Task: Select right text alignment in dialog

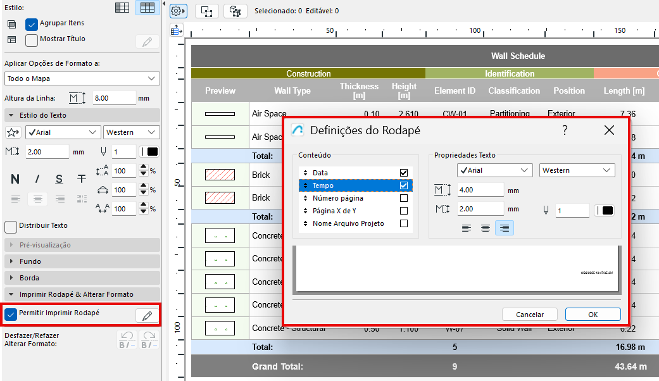Action: [504, 228]
